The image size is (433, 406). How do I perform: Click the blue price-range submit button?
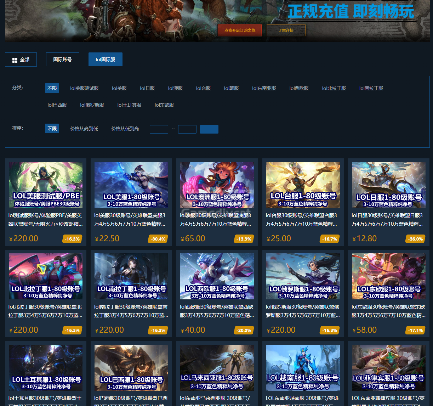pyautogui.click(x=209, y=129)
